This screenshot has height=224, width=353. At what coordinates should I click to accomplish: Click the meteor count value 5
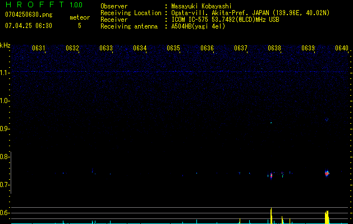[80, 26]
